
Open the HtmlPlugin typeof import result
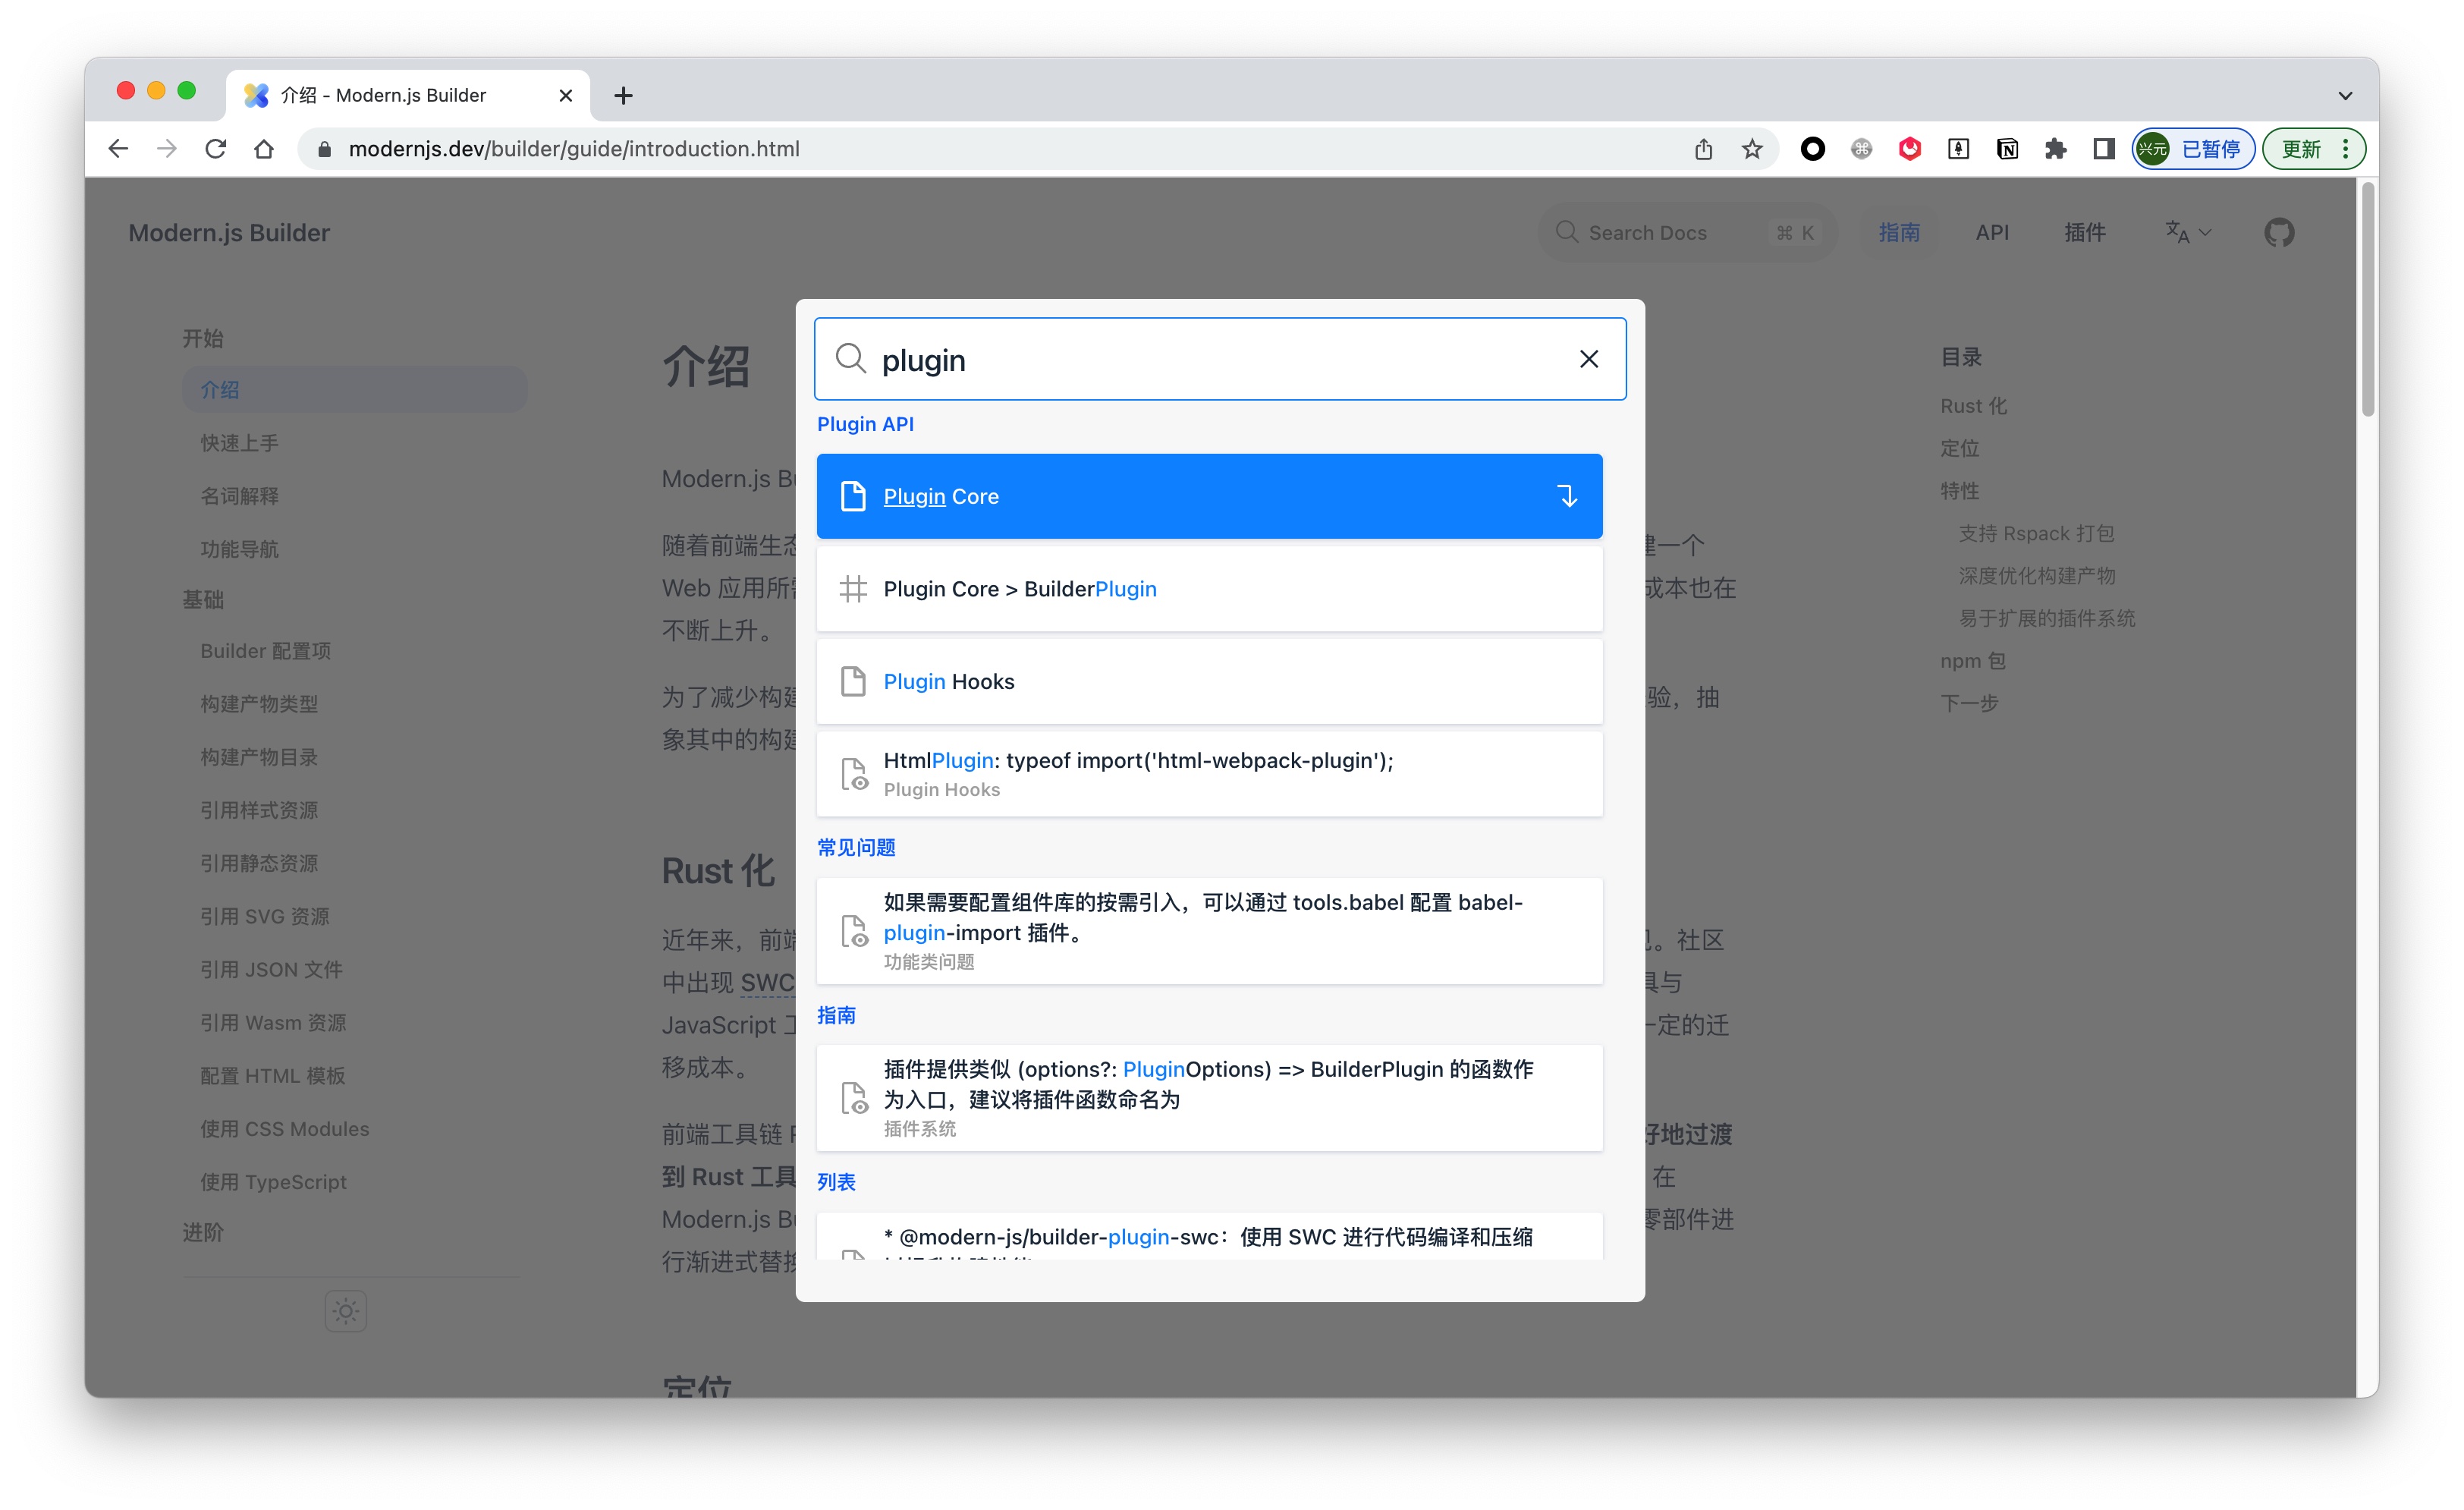point(1209,774)
